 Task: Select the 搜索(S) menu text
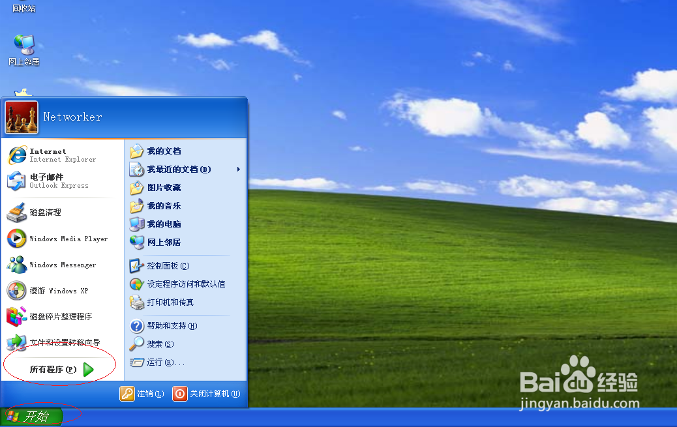pyautogui.click(x=160, y=344)
